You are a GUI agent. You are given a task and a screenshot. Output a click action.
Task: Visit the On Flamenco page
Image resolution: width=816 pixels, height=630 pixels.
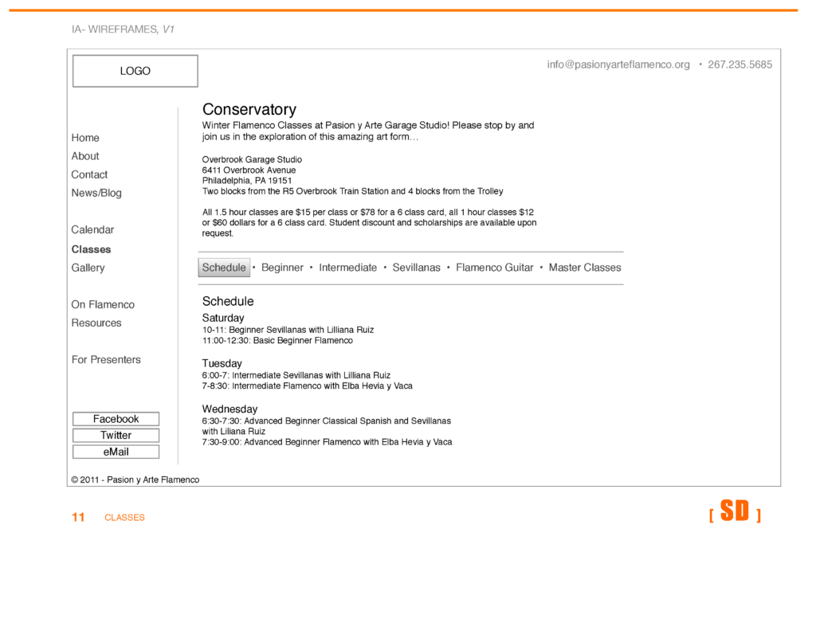(103, 304)
